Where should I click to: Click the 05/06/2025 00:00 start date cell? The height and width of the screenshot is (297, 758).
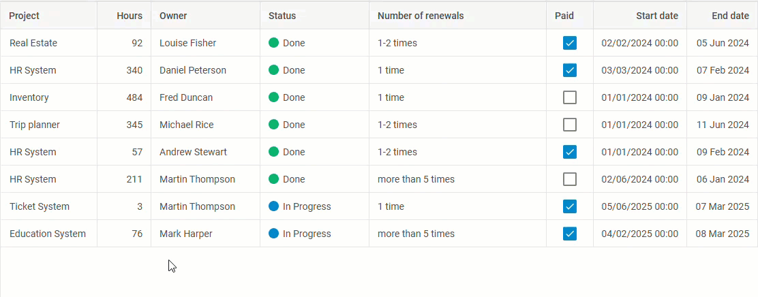[639, 206]
